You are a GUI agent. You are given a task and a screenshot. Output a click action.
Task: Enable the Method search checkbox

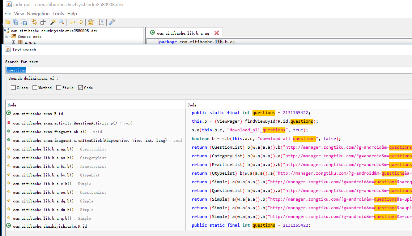[x=35, y=88]
